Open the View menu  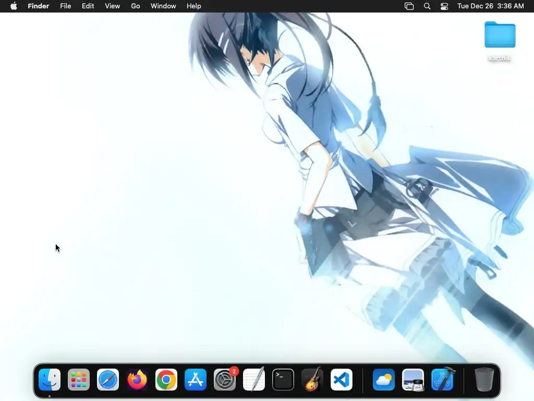113,6
